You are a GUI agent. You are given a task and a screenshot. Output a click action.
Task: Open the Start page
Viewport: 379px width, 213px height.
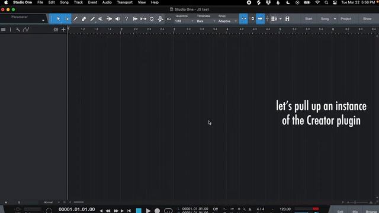(x=309, y=19)
